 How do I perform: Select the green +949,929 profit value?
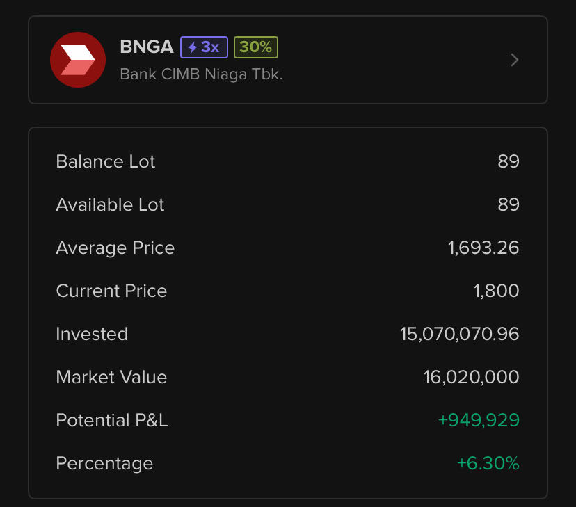point(479,420)
